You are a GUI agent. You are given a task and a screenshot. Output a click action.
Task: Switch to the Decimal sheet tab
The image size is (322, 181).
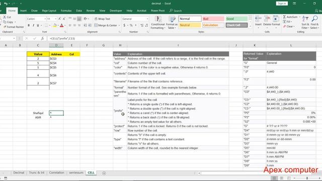pyautogui.click(x=19, y=173)
